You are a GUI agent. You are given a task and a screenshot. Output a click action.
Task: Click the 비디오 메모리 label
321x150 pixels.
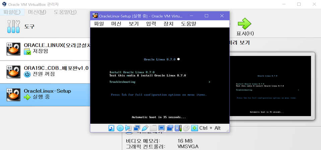(143, 141)
